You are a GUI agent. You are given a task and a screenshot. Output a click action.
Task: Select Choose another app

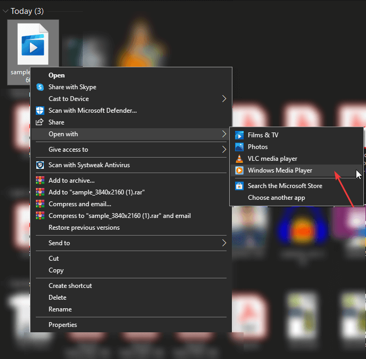[x=297, y=198]
